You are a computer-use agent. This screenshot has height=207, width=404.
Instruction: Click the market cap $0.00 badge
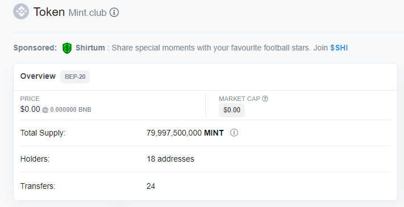[x=232, y=110]
